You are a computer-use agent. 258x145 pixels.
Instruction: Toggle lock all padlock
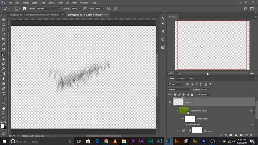192,95
